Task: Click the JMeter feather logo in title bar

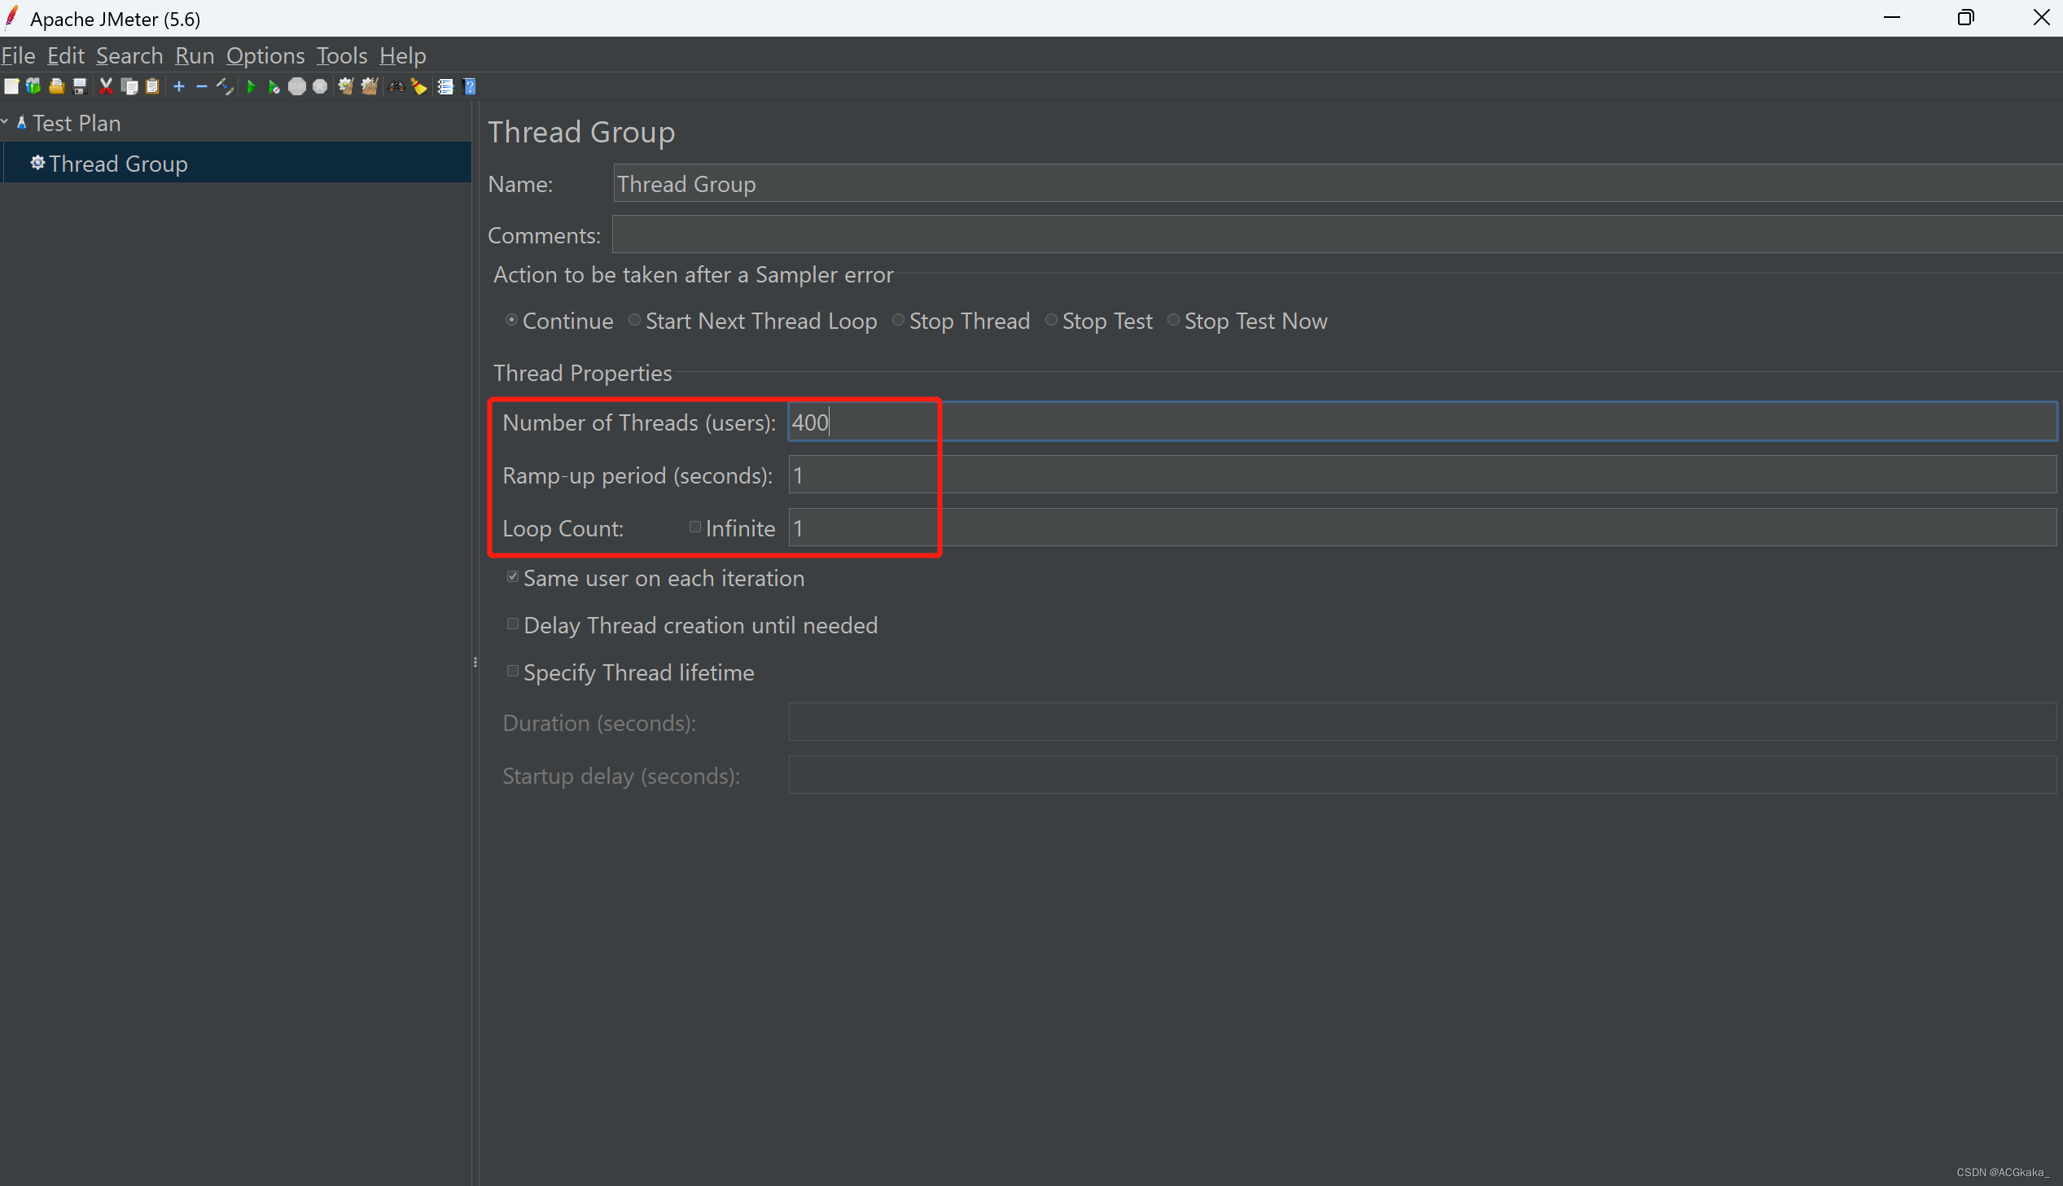Action: (11, 18)
